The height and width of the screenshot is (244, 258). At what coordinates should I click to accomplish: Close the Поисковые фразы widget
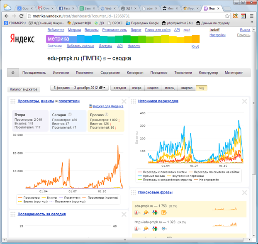coord(244,193)
